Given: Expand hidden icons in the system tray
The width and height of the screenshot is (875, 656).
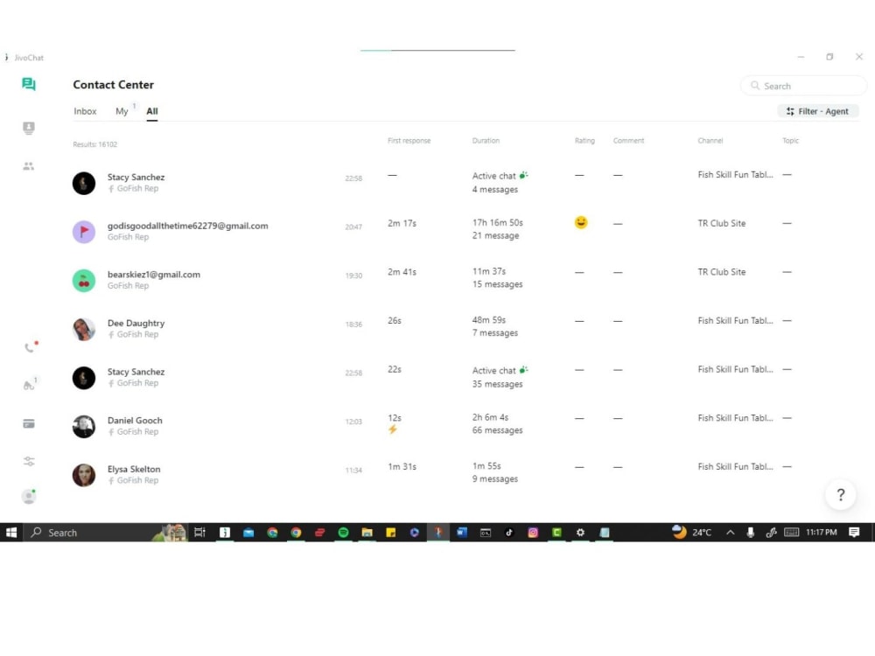Looking at the screenshot, I should (x=731, y=532).
